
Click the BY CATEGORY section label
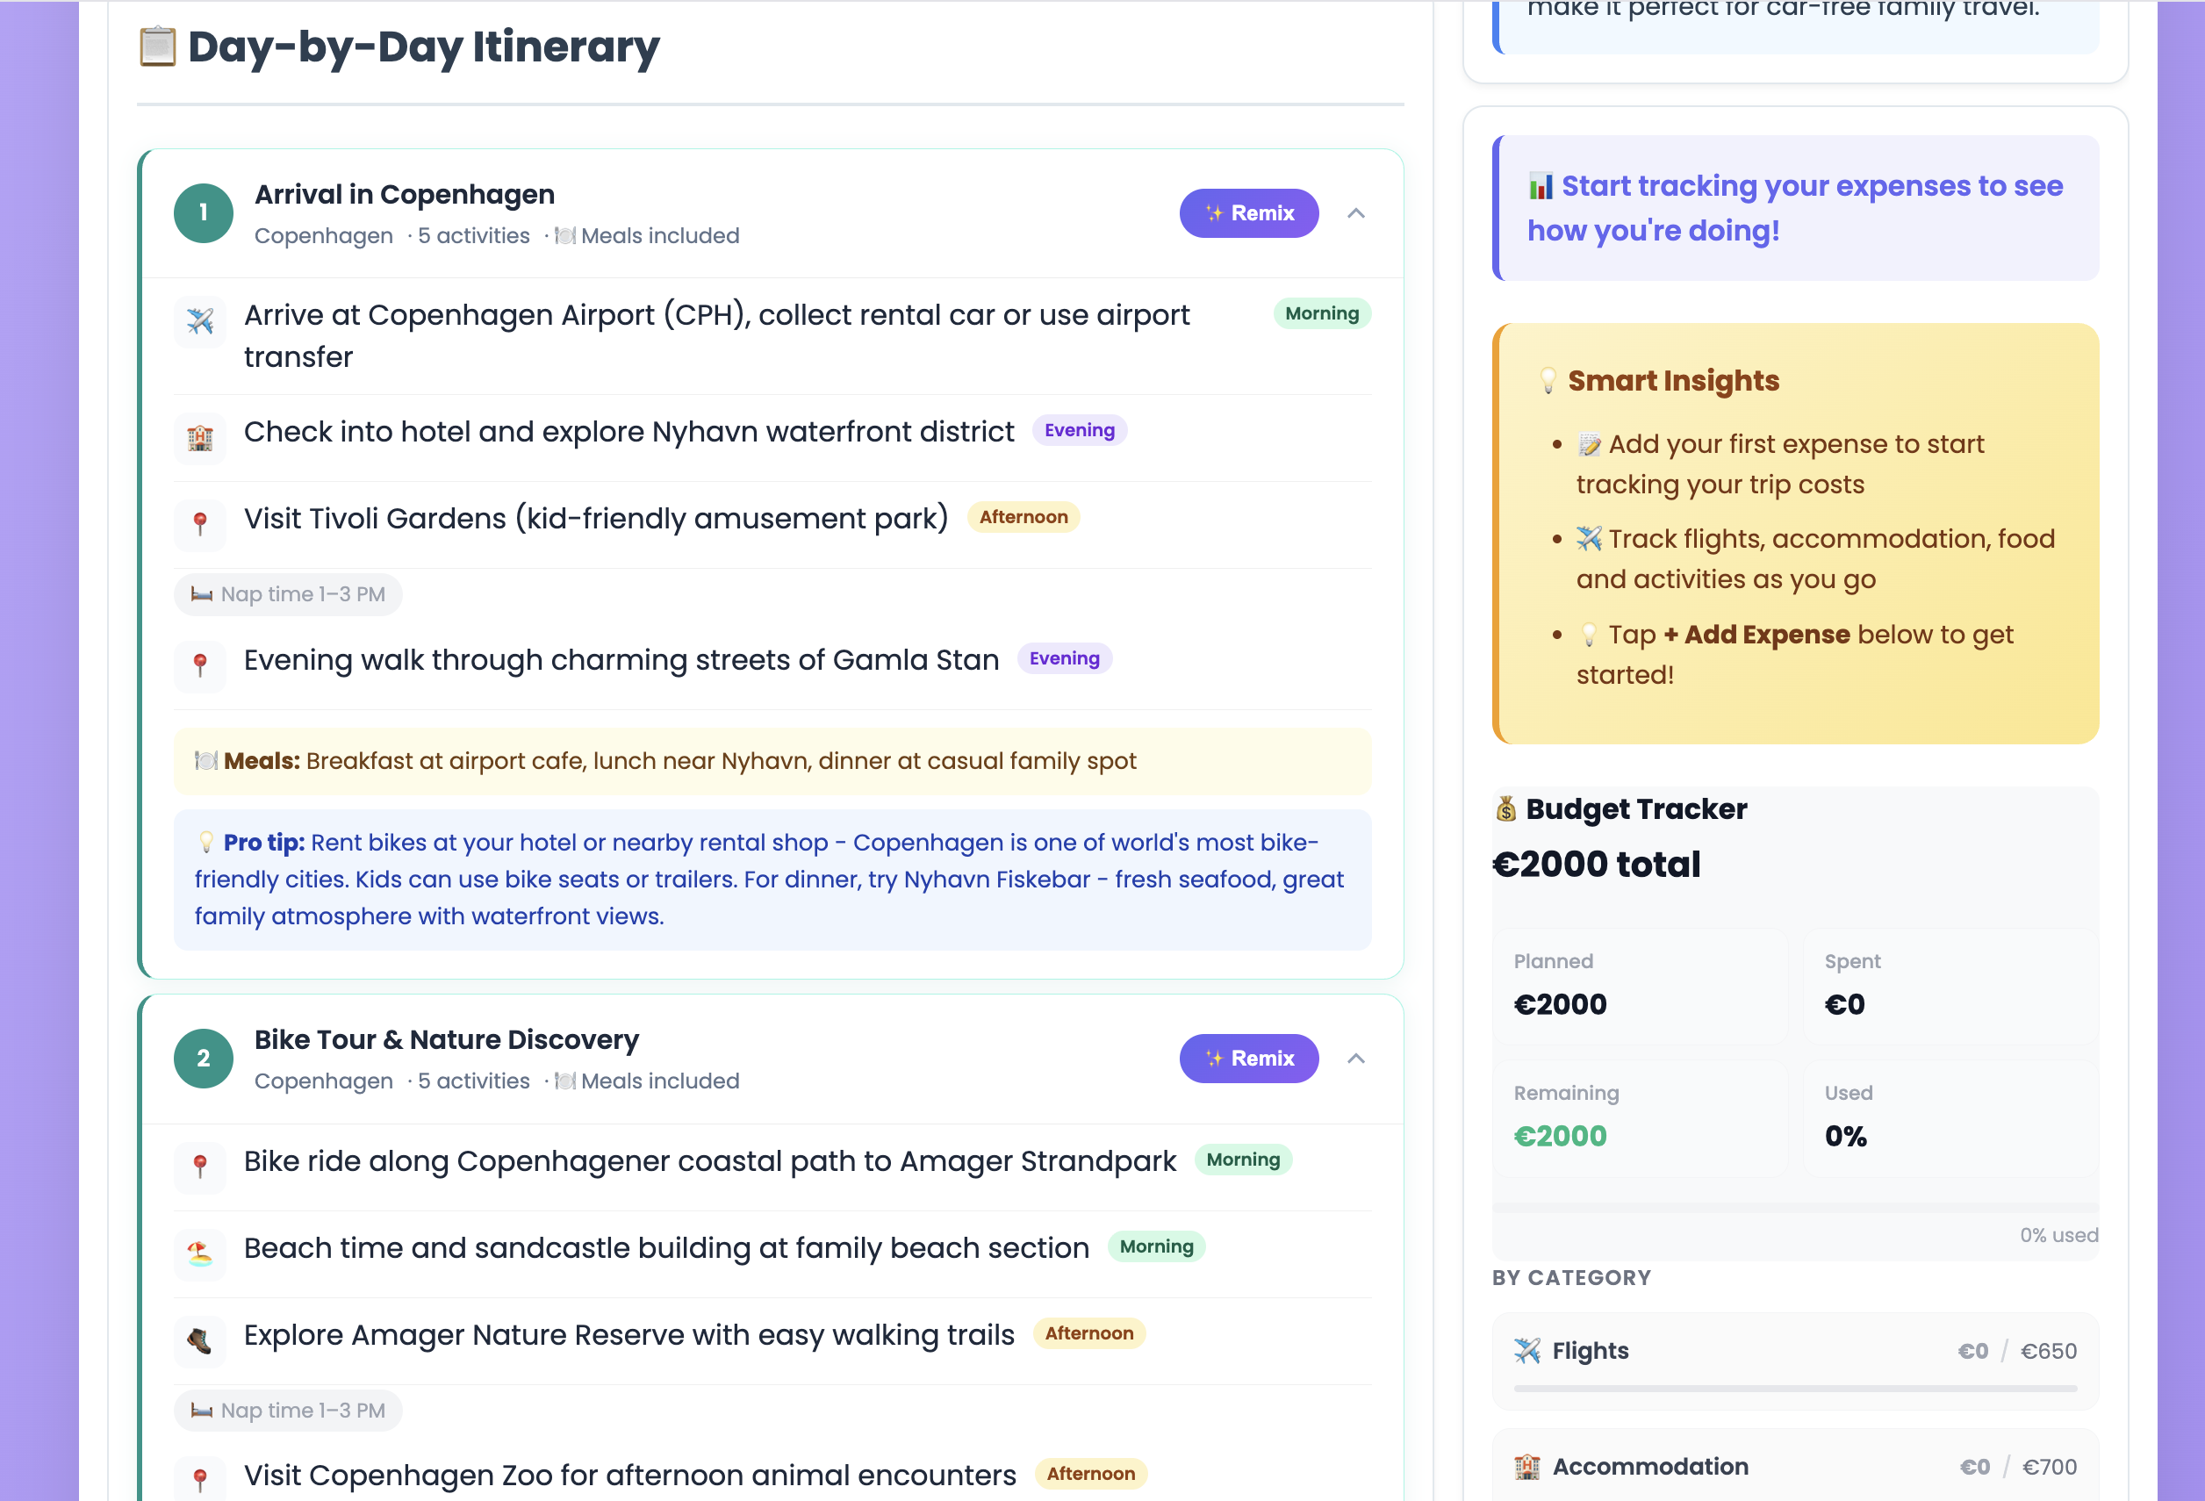(1571, 1278)
